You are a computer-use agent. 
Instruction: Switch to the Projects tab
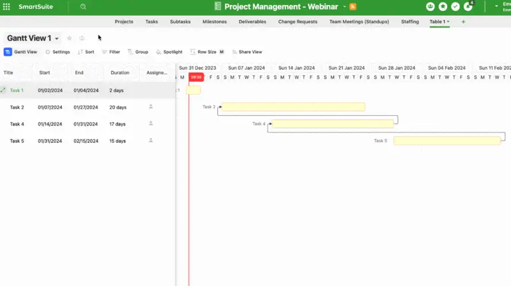[x=124, y=22]
